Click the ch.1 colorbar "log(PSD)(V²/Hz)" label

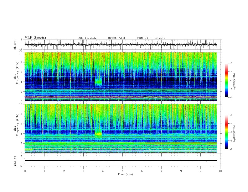(235, 82)
